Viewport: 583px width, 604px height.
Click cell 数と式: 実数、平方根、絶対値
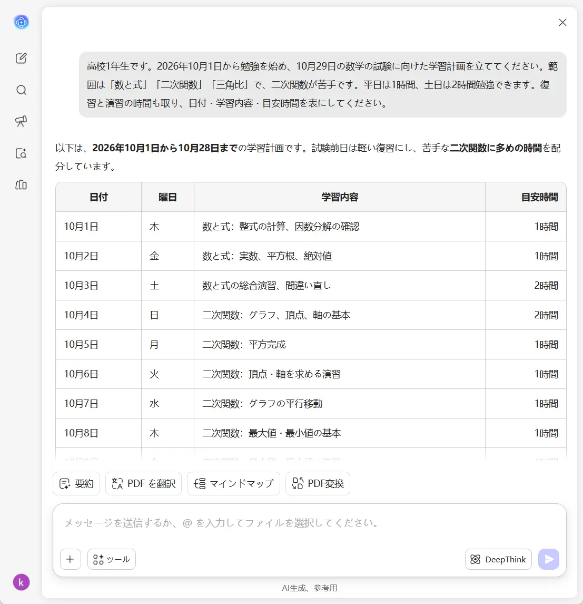[x=340, y=256]
